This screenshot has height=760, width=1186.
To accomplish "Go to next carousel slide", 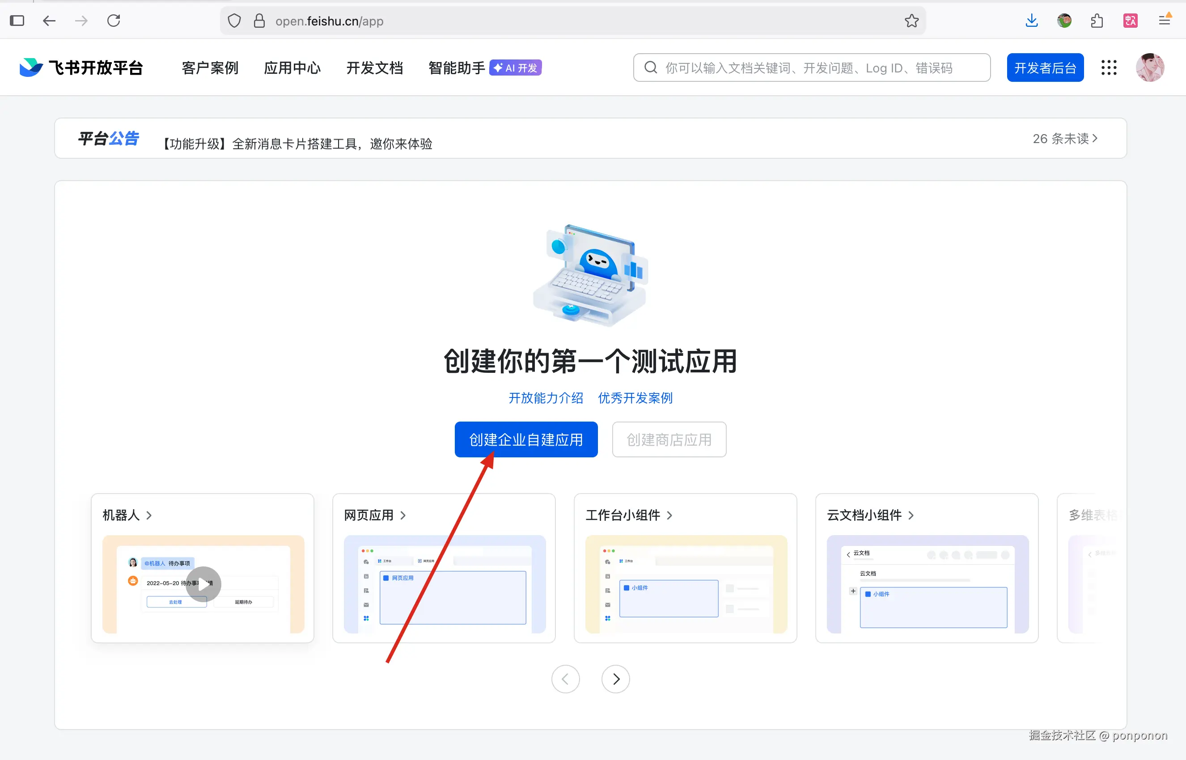I will pyautogui.click(x=615, y=679).
